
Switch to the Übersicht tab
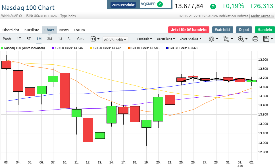11,30
